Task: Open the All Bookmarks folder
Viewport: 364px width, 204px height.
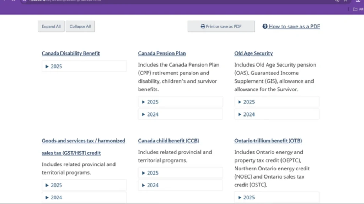Action: (x=357, y=9)
